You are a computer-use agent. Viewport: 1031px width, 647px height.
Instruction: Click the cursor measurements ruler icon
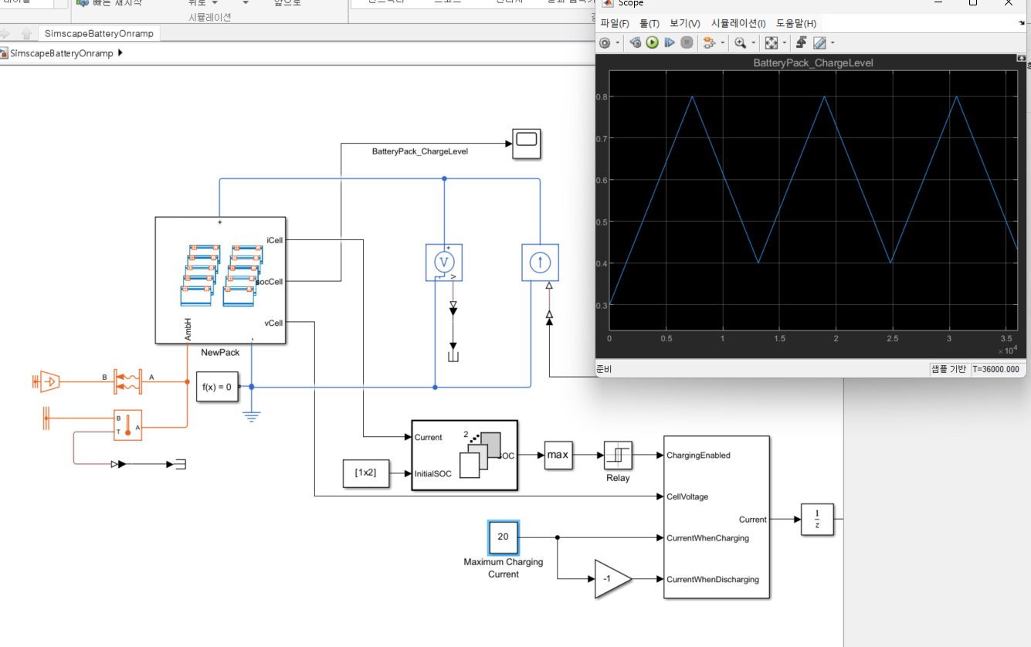click(819, 42)
